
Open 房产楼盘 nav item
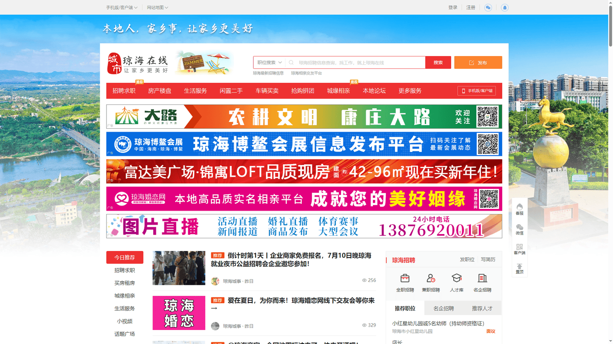click(160, 91)
